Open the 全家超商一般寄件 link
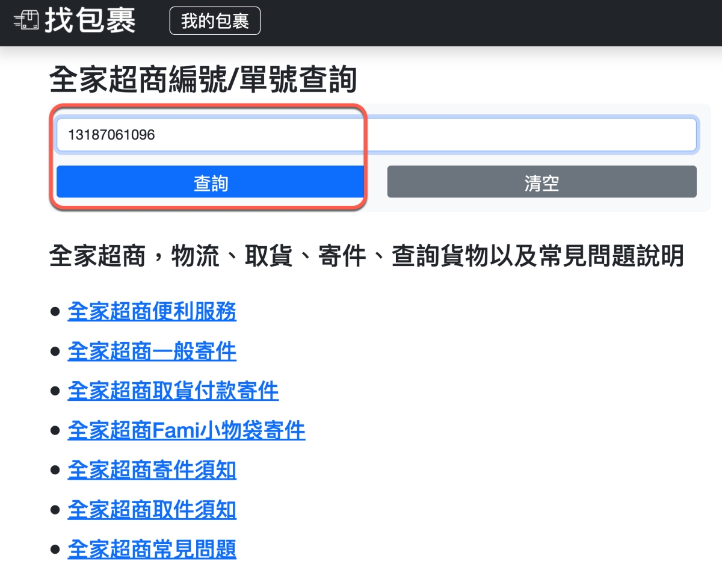This screenshot has height=579, width=722. (x=152, y=351)
